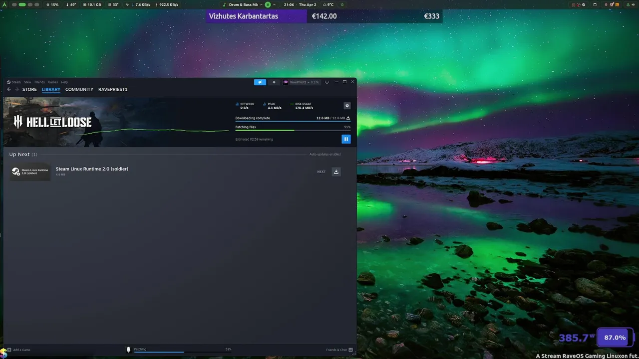Click the volume speaker tray icon
The width and height of the screenshot is (639, 359).
coord(633,4)
